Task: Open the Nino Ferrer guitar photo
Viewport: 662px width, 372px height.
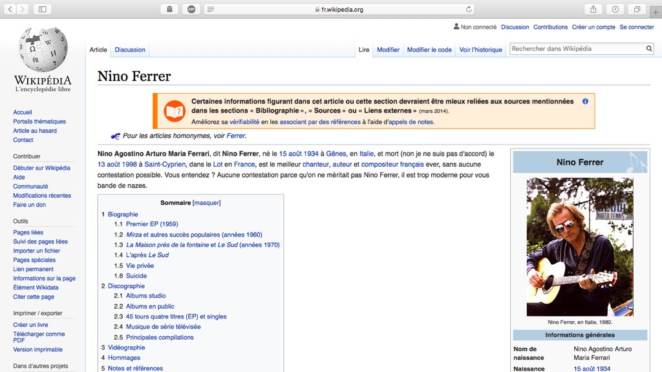Action: pyautogui.click(x=580, y=247)
